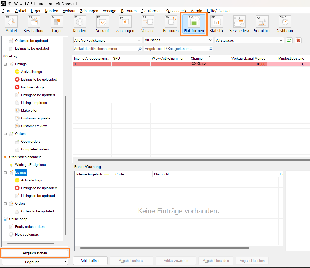Open the Produktion toolbar icon

[262, 22]
